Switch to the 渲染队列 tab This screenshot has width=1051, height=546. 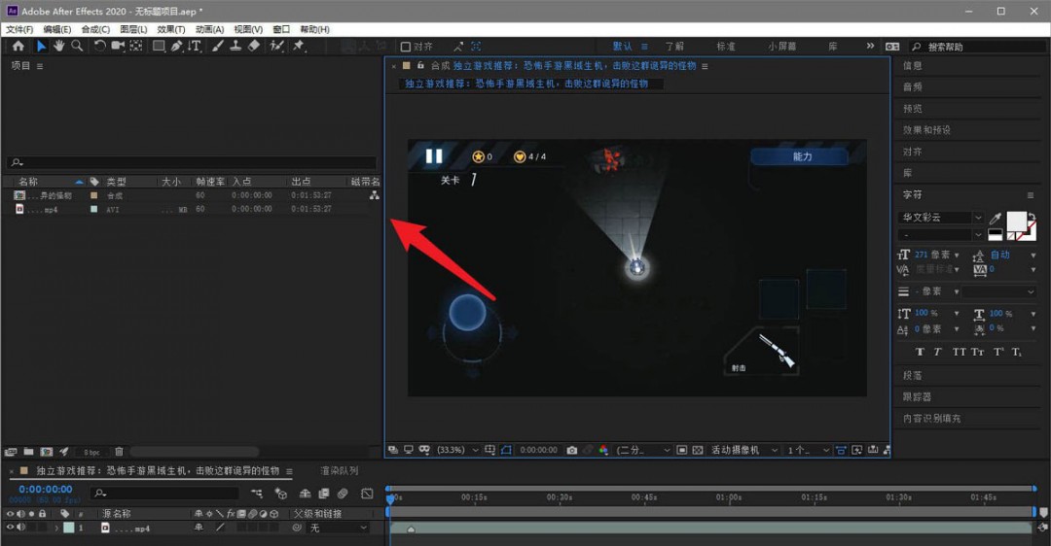click(340, 471)
